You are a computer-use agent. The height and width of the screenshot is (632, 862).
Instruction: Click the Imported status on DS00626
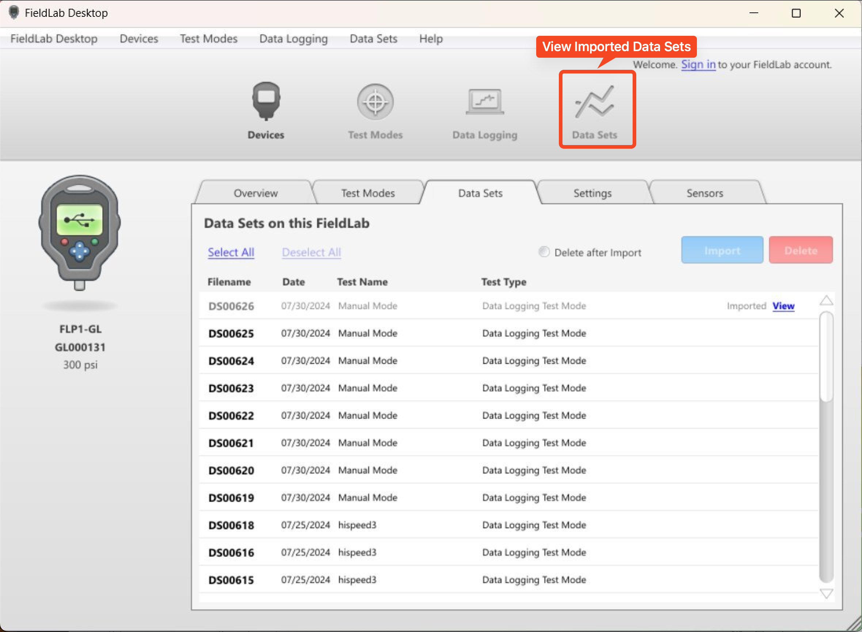click(747, 306)
